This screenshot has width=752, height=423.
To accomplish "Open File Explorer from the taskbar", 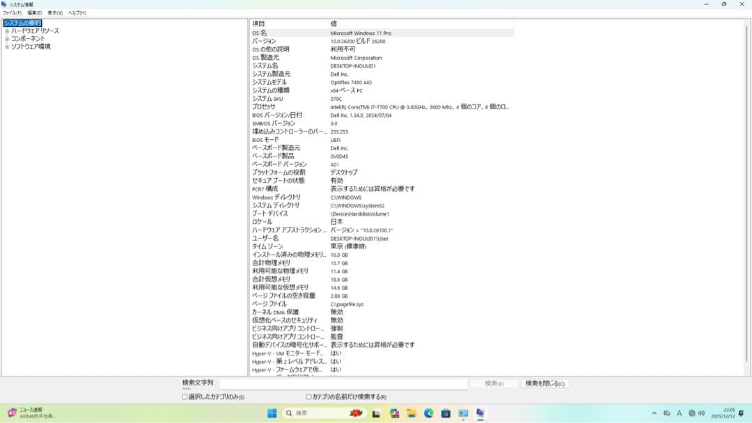I will coord(411,413).
